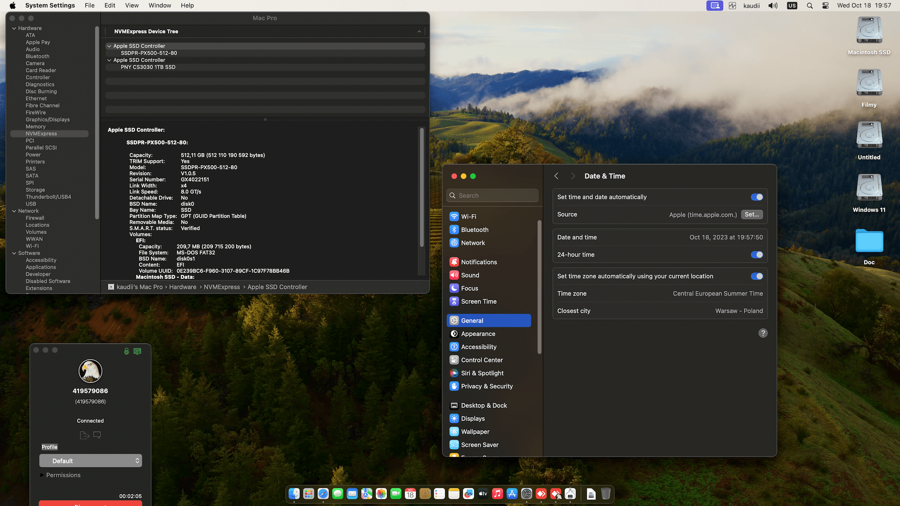Open the Edit menu
Image resolution: width=900 pixels, height=506 pixels.
[110, 6]
